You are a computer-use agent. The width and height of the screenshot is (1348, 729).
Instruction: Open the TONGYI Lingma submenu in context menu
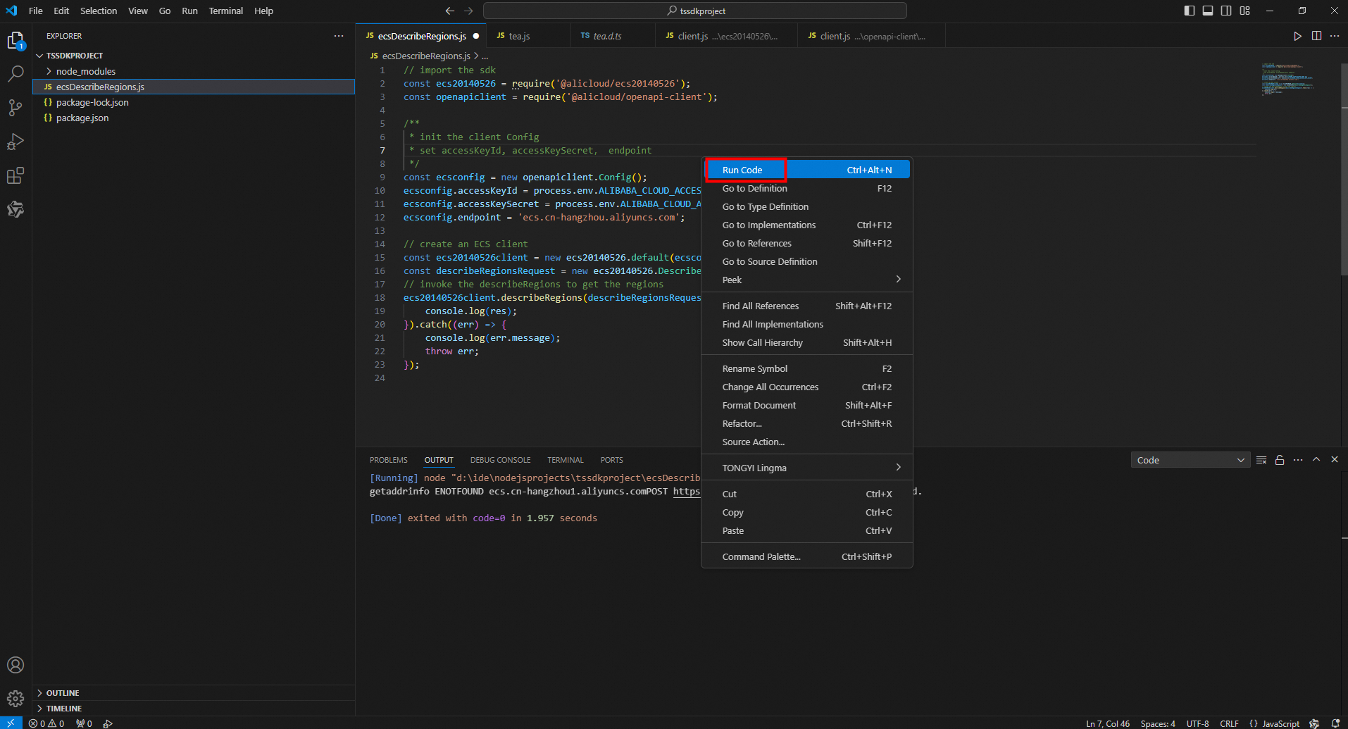coord(807,468)
